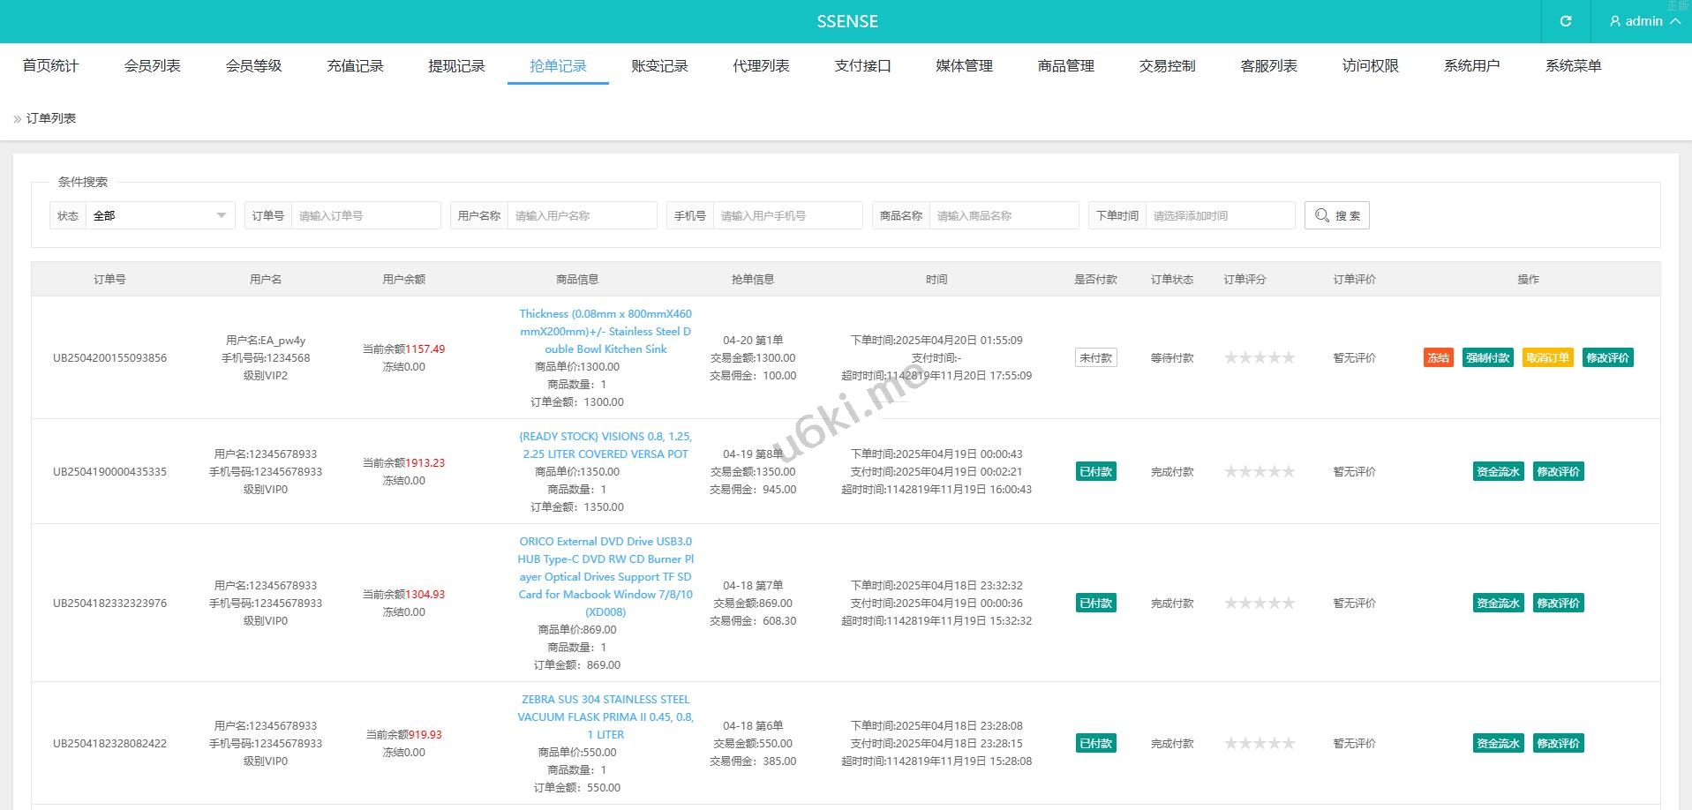The width and height of the screenshot is (1692, 810).
Task: Focus the 用户名称 search field
Action: [x=582, y=215]
